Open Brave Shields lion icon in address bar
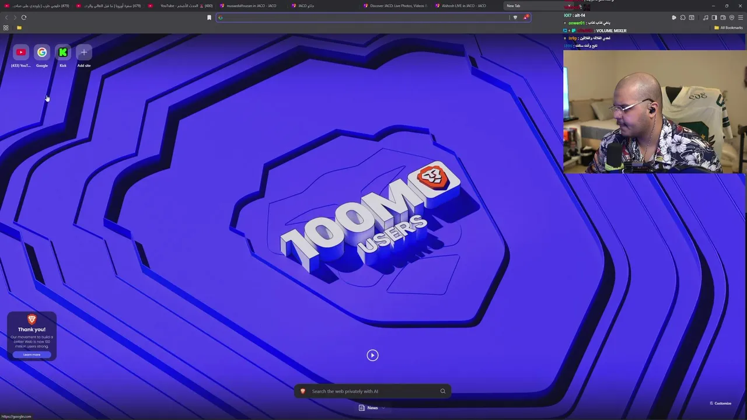 click(515, 17)
